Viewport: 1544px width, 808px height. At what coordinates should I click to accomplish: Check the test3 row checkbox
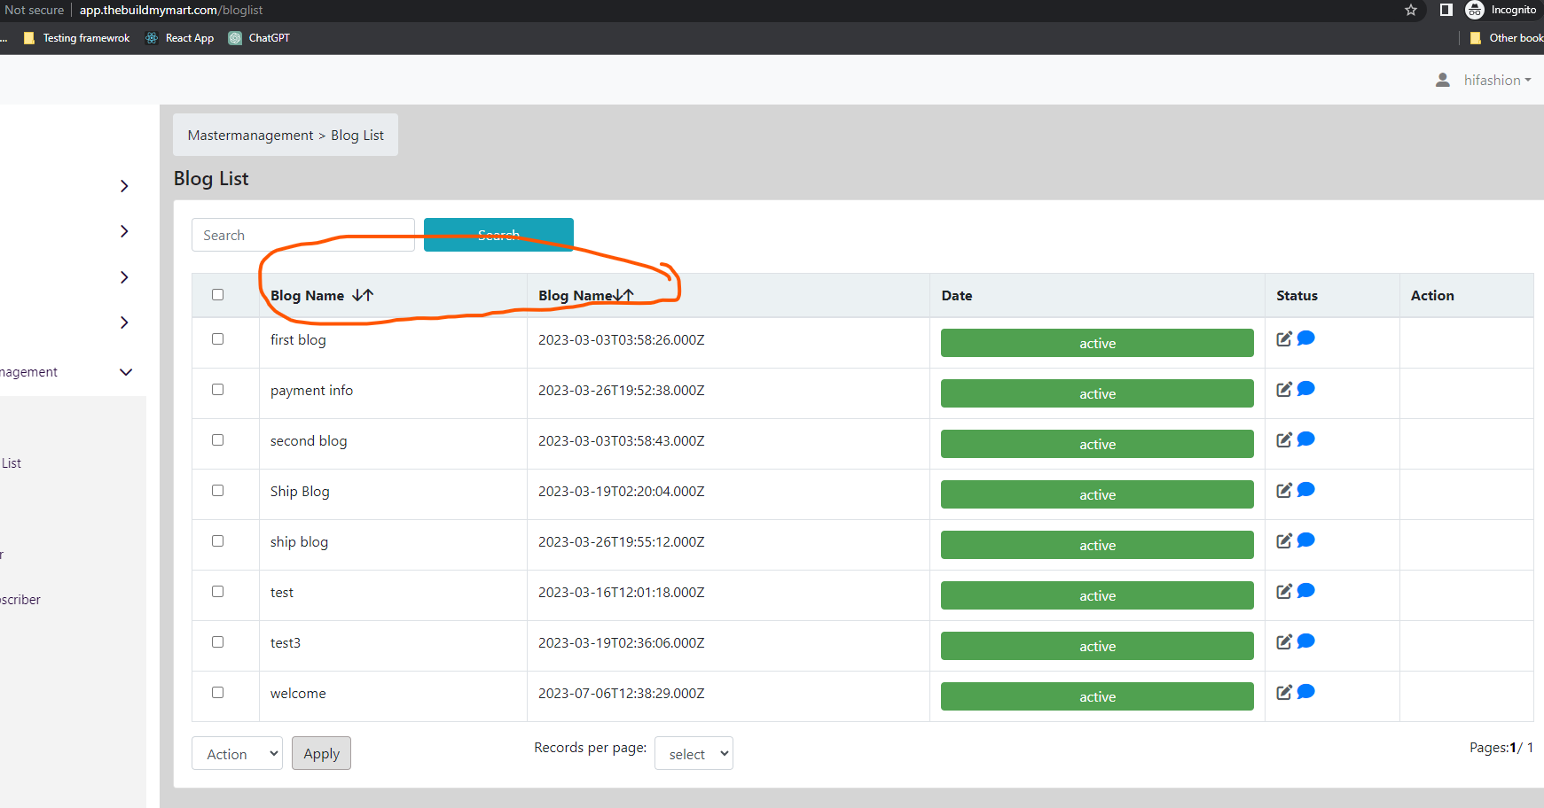click(217, 641)
